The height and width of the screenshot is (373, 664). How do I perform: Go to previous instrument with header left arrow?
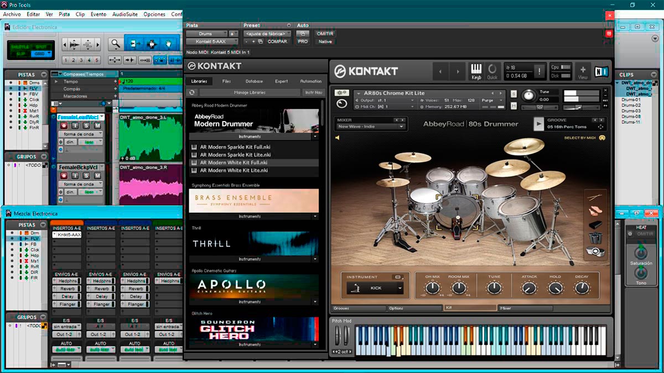click(x=440, y=71)
